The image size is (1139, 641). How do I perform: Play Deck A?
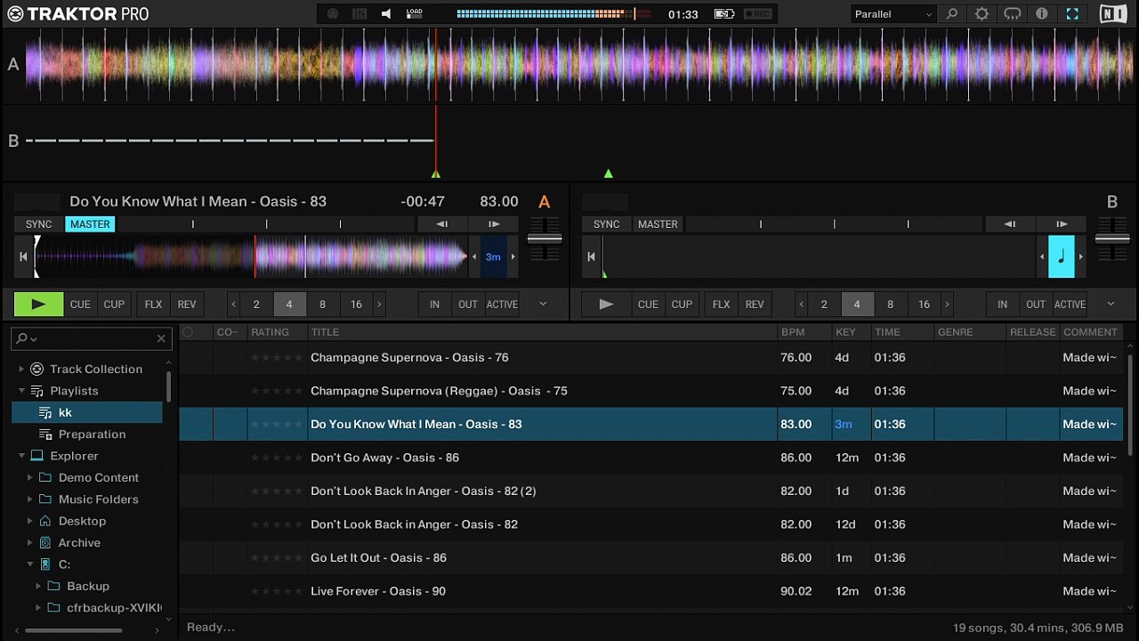[x=39, y=304]
